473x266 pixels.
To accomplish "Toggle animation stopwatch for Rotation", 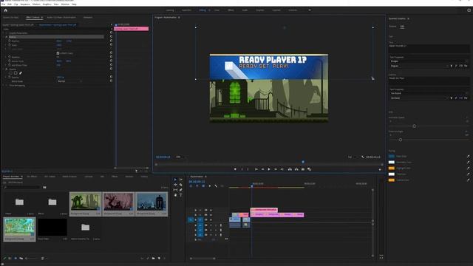I will (10, 57).
